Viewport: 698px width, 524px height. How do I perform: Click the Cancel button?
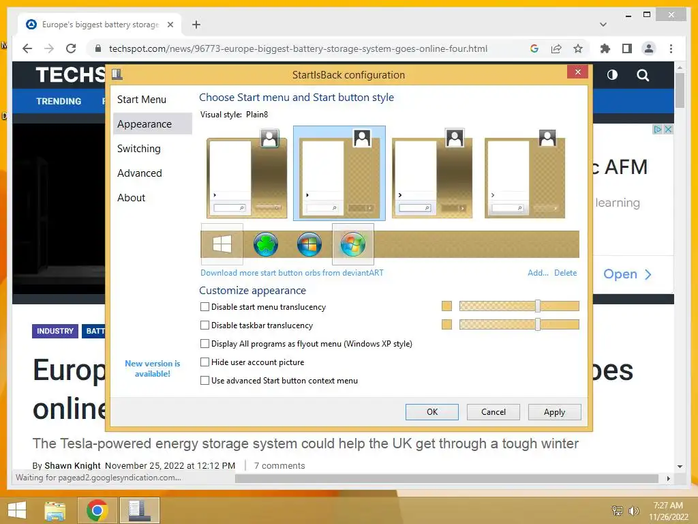pos(494,411)
